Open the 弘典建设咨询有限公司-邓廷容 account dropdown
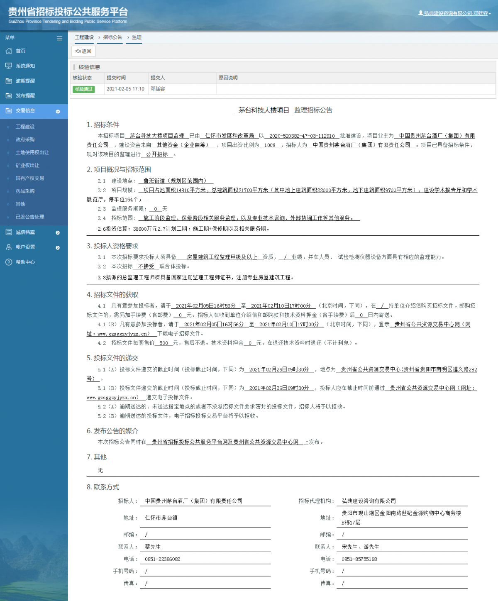Screen dimensions: 498x601 456,12
